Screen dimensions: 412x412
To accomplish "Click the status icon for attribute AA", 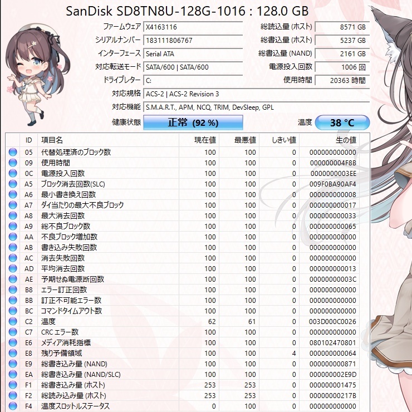I will (13, 237).
